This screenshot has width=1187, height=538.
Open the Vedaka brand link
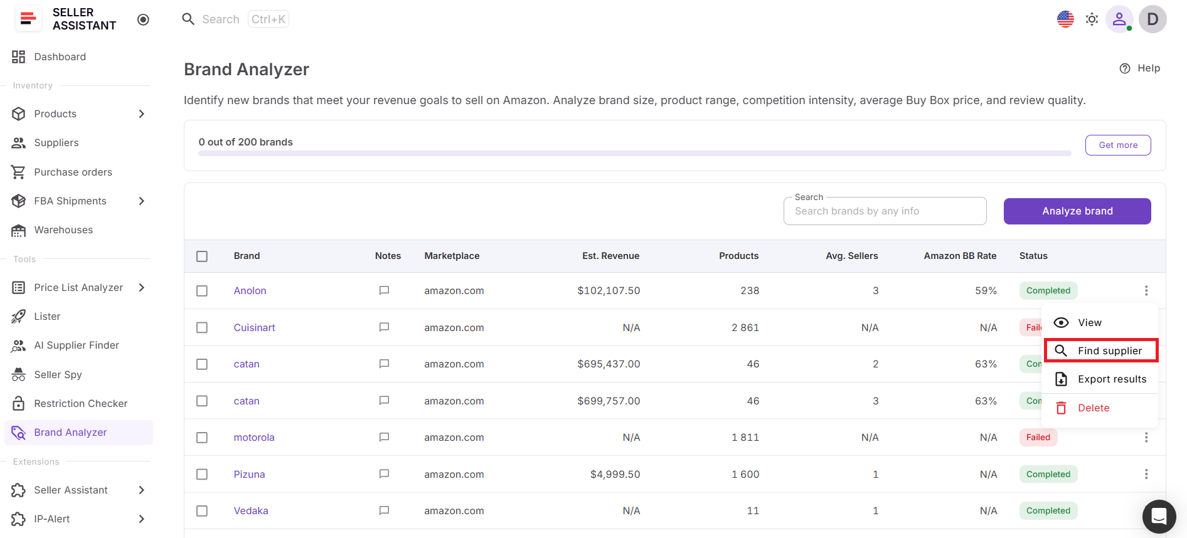(x=251, y=510)
